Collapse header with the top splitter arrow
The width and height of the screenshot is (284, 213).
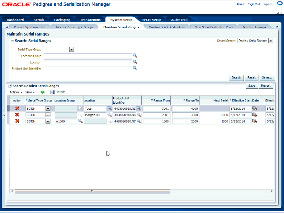(278, 13)
